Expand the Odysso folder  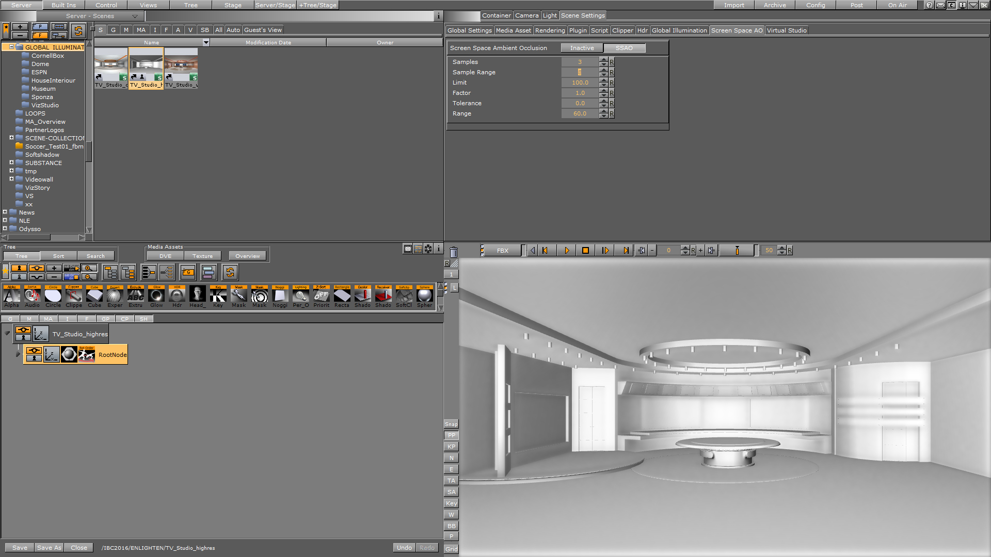pyautogui.click(x=5, y=228)
